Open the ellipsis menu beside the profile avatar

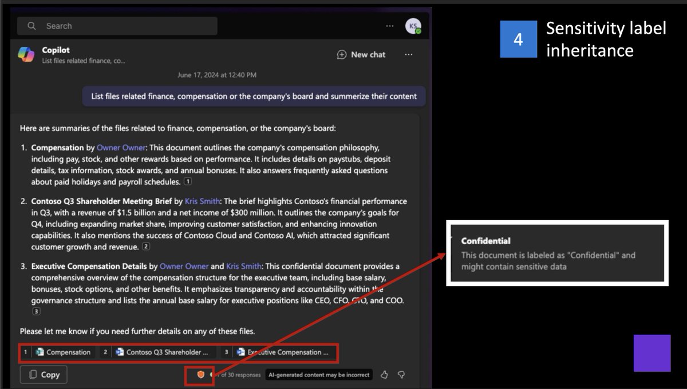click(x=390, y=26)
